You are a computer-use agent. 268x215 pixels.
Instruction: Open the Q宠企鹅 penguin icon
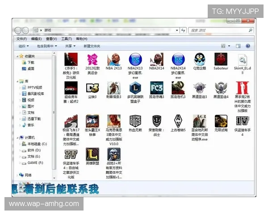tap(200, 59)
